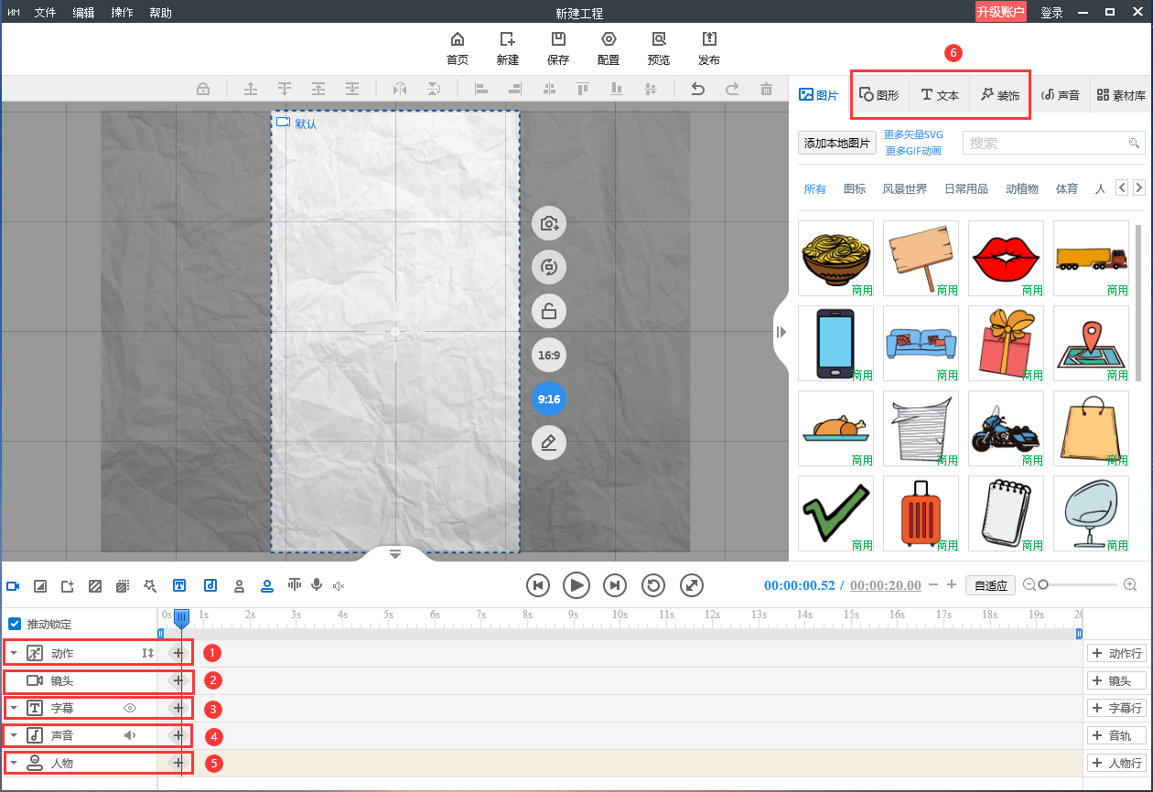The width and height of the screenshot is (1153, 792).
Task: Switch to the 文本 tab
Action: click(x=940, y=95)
